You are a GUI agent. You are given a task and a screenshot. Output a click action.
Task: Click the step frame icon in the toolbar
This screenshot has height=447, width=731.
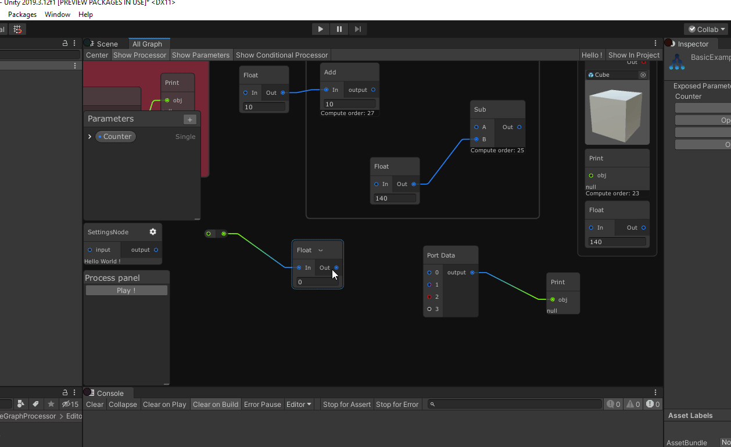pos(357,28)
